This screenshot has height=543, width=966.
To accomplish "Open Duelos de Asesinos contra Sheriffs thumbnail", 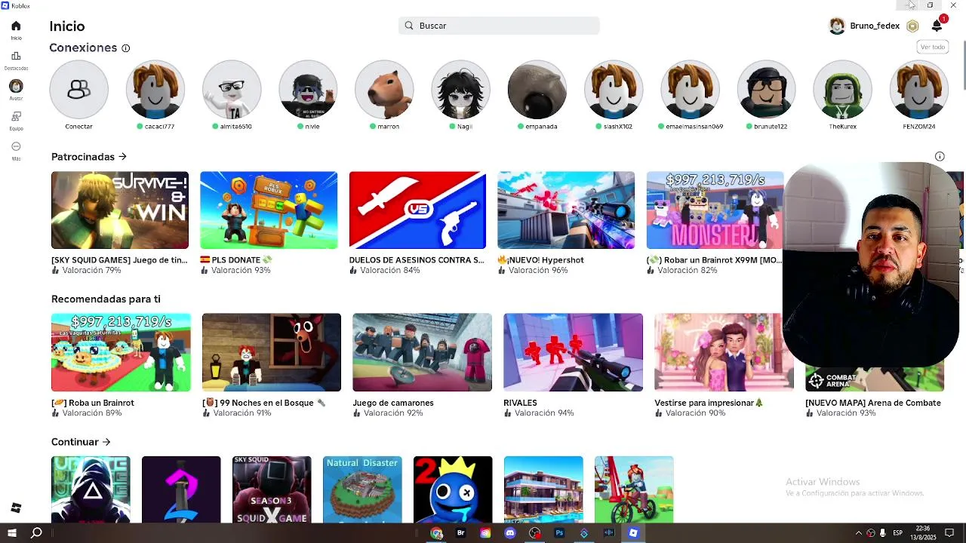I will [x=417, y=210].
